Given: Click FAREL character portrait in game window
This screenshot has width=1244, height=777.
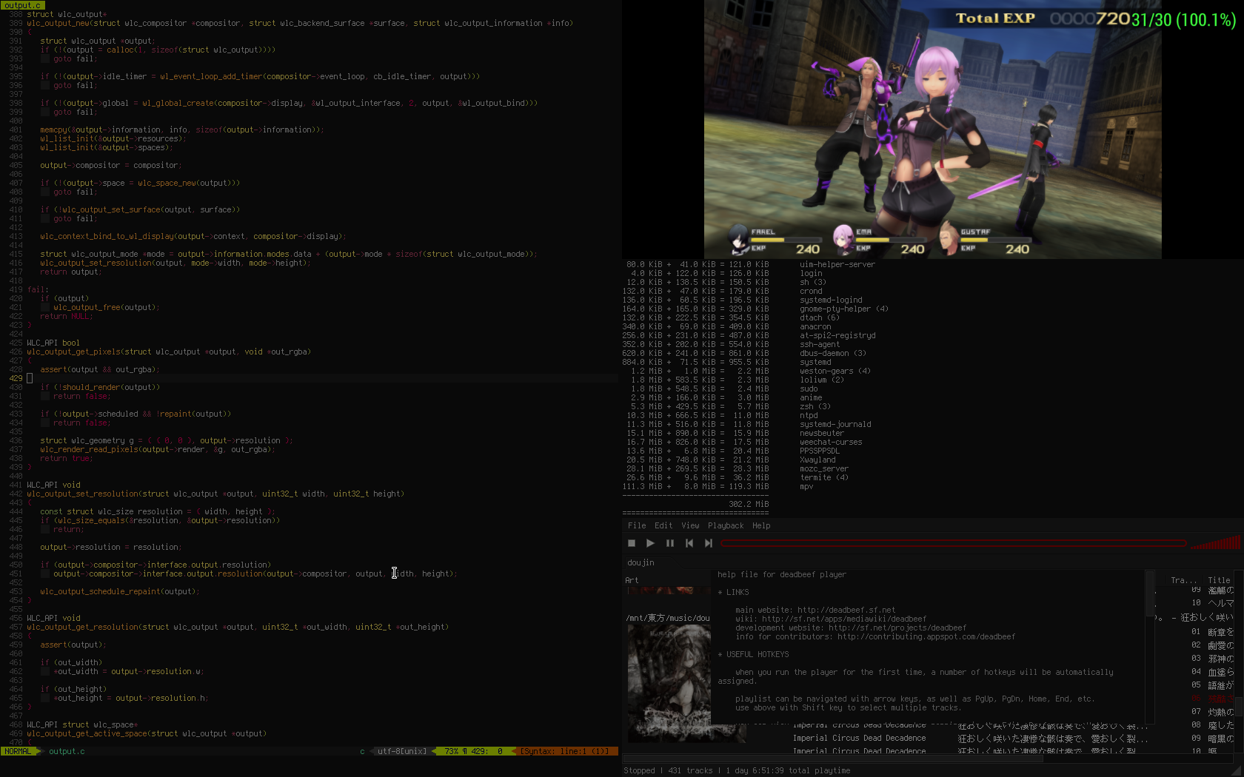Looking at the screenshot, I should coord(740,239).
